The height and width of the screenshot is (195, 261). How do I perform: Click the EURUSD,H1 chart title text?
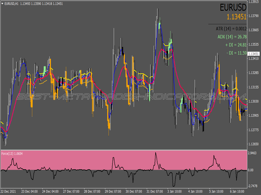[x=12, y=4]
